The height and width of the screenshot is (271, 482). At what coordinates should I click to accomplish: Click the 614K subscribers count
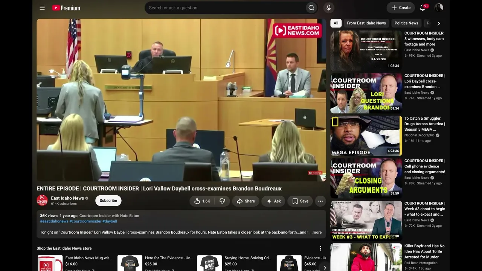[x=64, y=204]
